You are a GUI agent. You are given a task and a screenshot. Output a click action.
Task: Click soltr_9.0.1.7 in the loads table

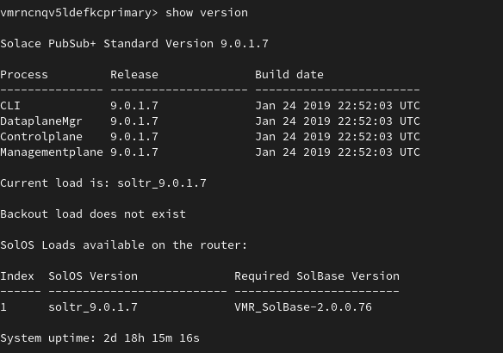(93, 307)
